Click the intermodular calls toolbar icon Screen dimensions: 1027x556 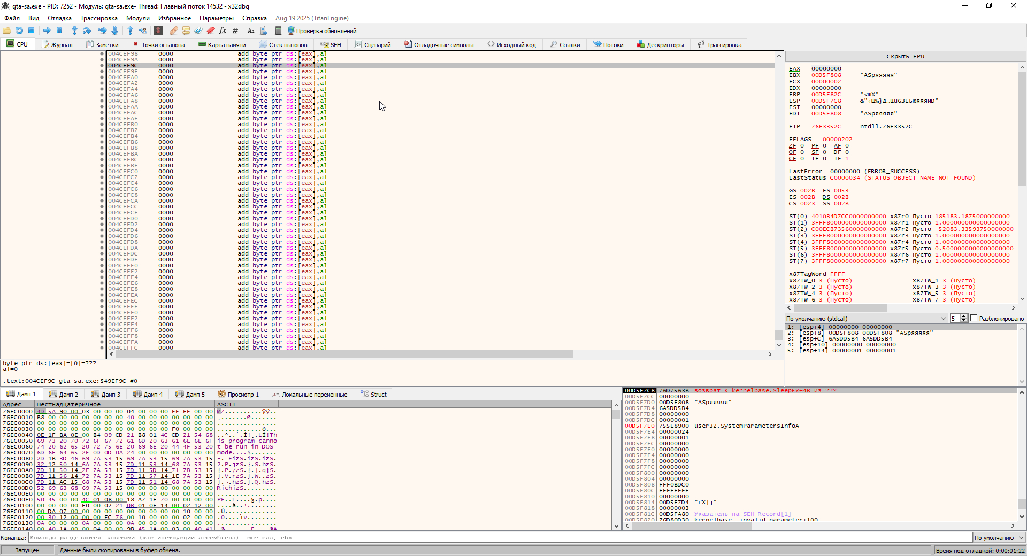[x=263, y=30]
